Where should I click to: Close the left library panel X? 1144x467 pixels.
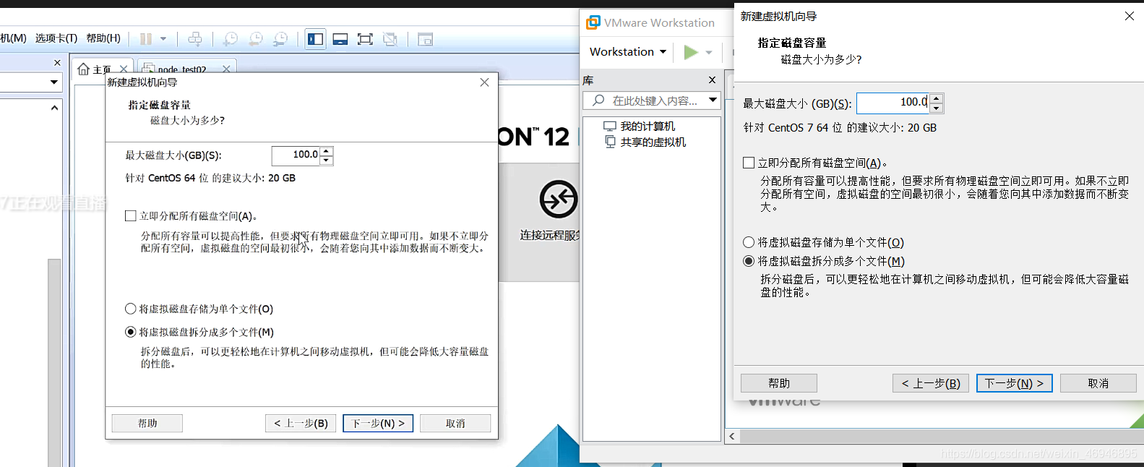[57, 63]
